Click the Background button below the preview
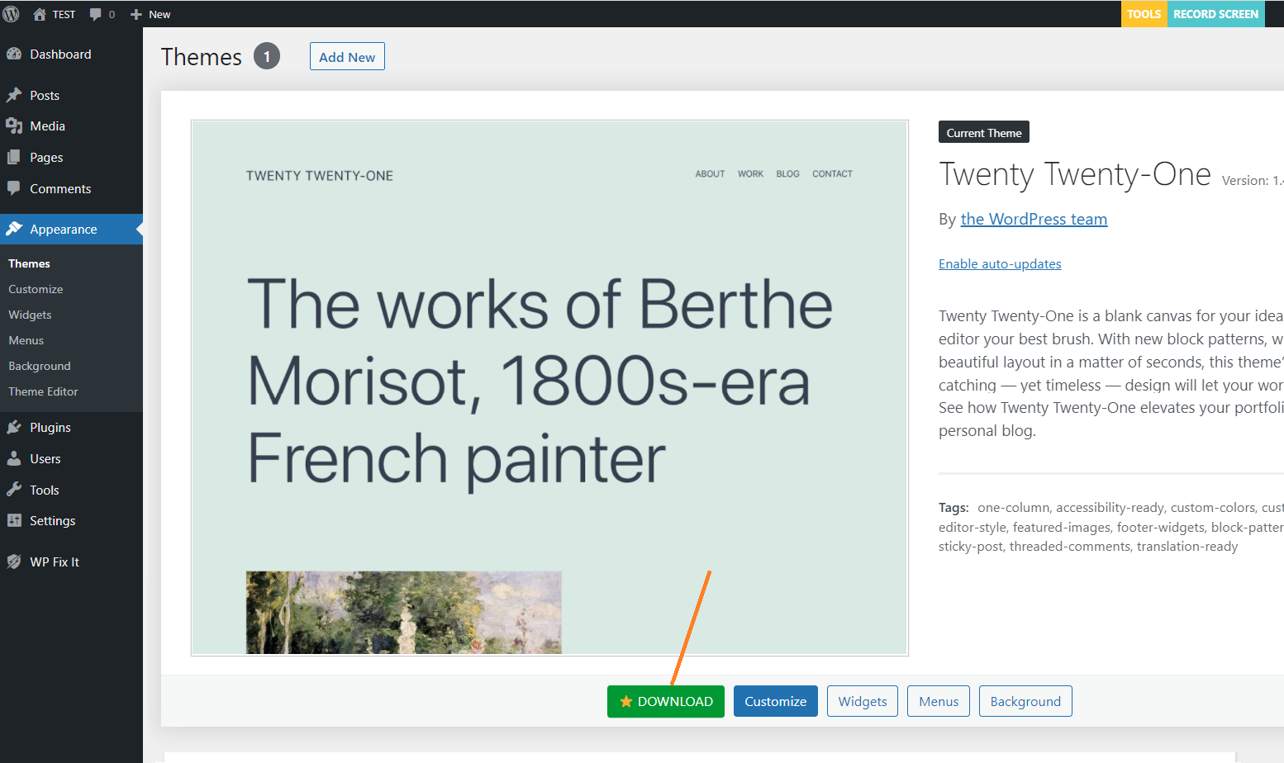1284x763 pixels. [x=1025, y=701]
